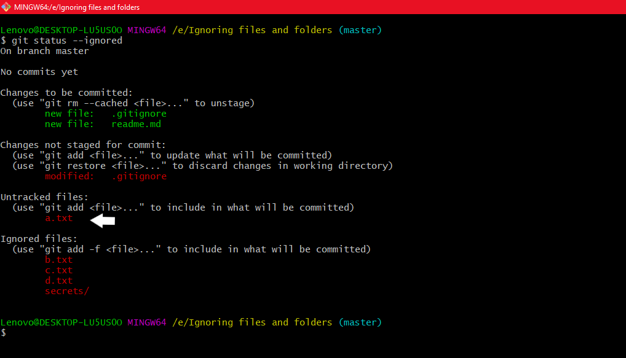Viewport: 626px width, 358px height.
Task: Click the staged 'new file: .gitignore' entry
Action: [105, 114]
